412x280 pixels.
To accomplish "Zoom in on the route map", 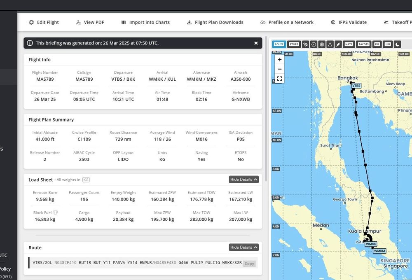I will (280, 60).
